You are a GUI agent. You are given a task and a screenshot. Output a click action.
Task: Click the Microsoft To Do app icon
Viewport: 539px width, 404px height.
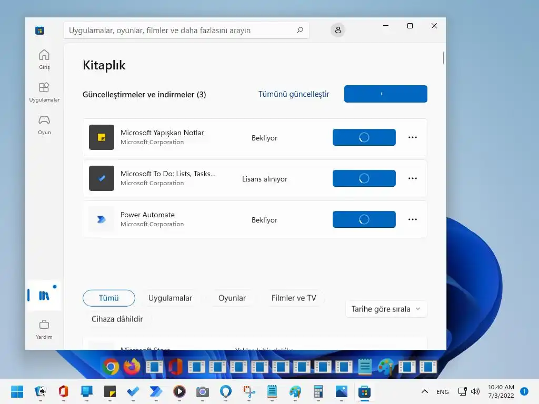pos(102,178)
